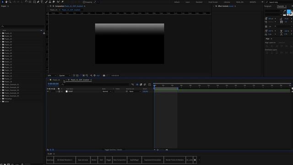
Task: Expand Plastic_Example_01 folder
Action: tap(1, 84)
